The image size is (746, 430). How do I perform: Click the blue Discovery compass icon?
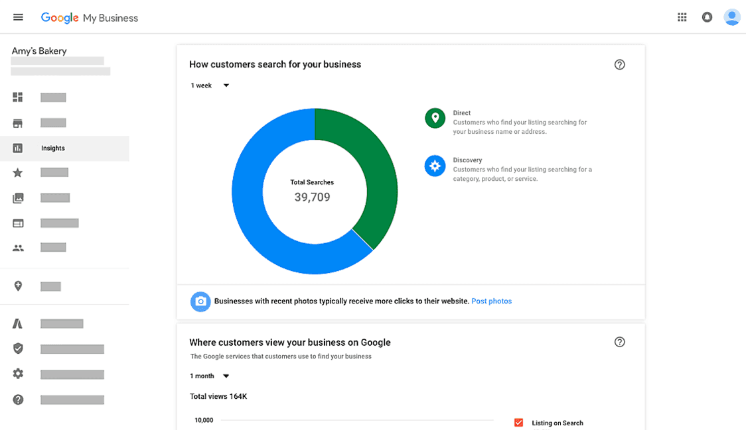point(435,166)
